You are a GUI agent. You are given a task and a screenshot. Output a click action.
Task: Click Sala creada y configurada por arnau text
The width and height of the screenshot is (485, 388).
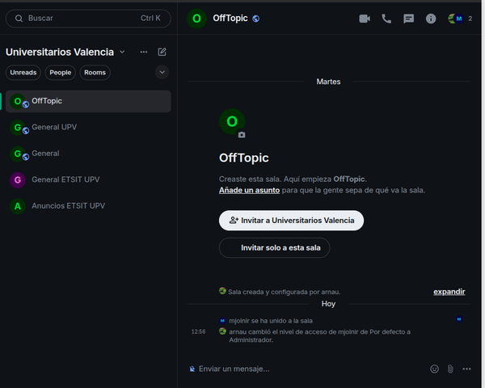coord(285,292)
